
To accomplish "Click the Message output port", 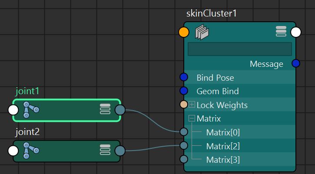I will (x=296, y=64).
